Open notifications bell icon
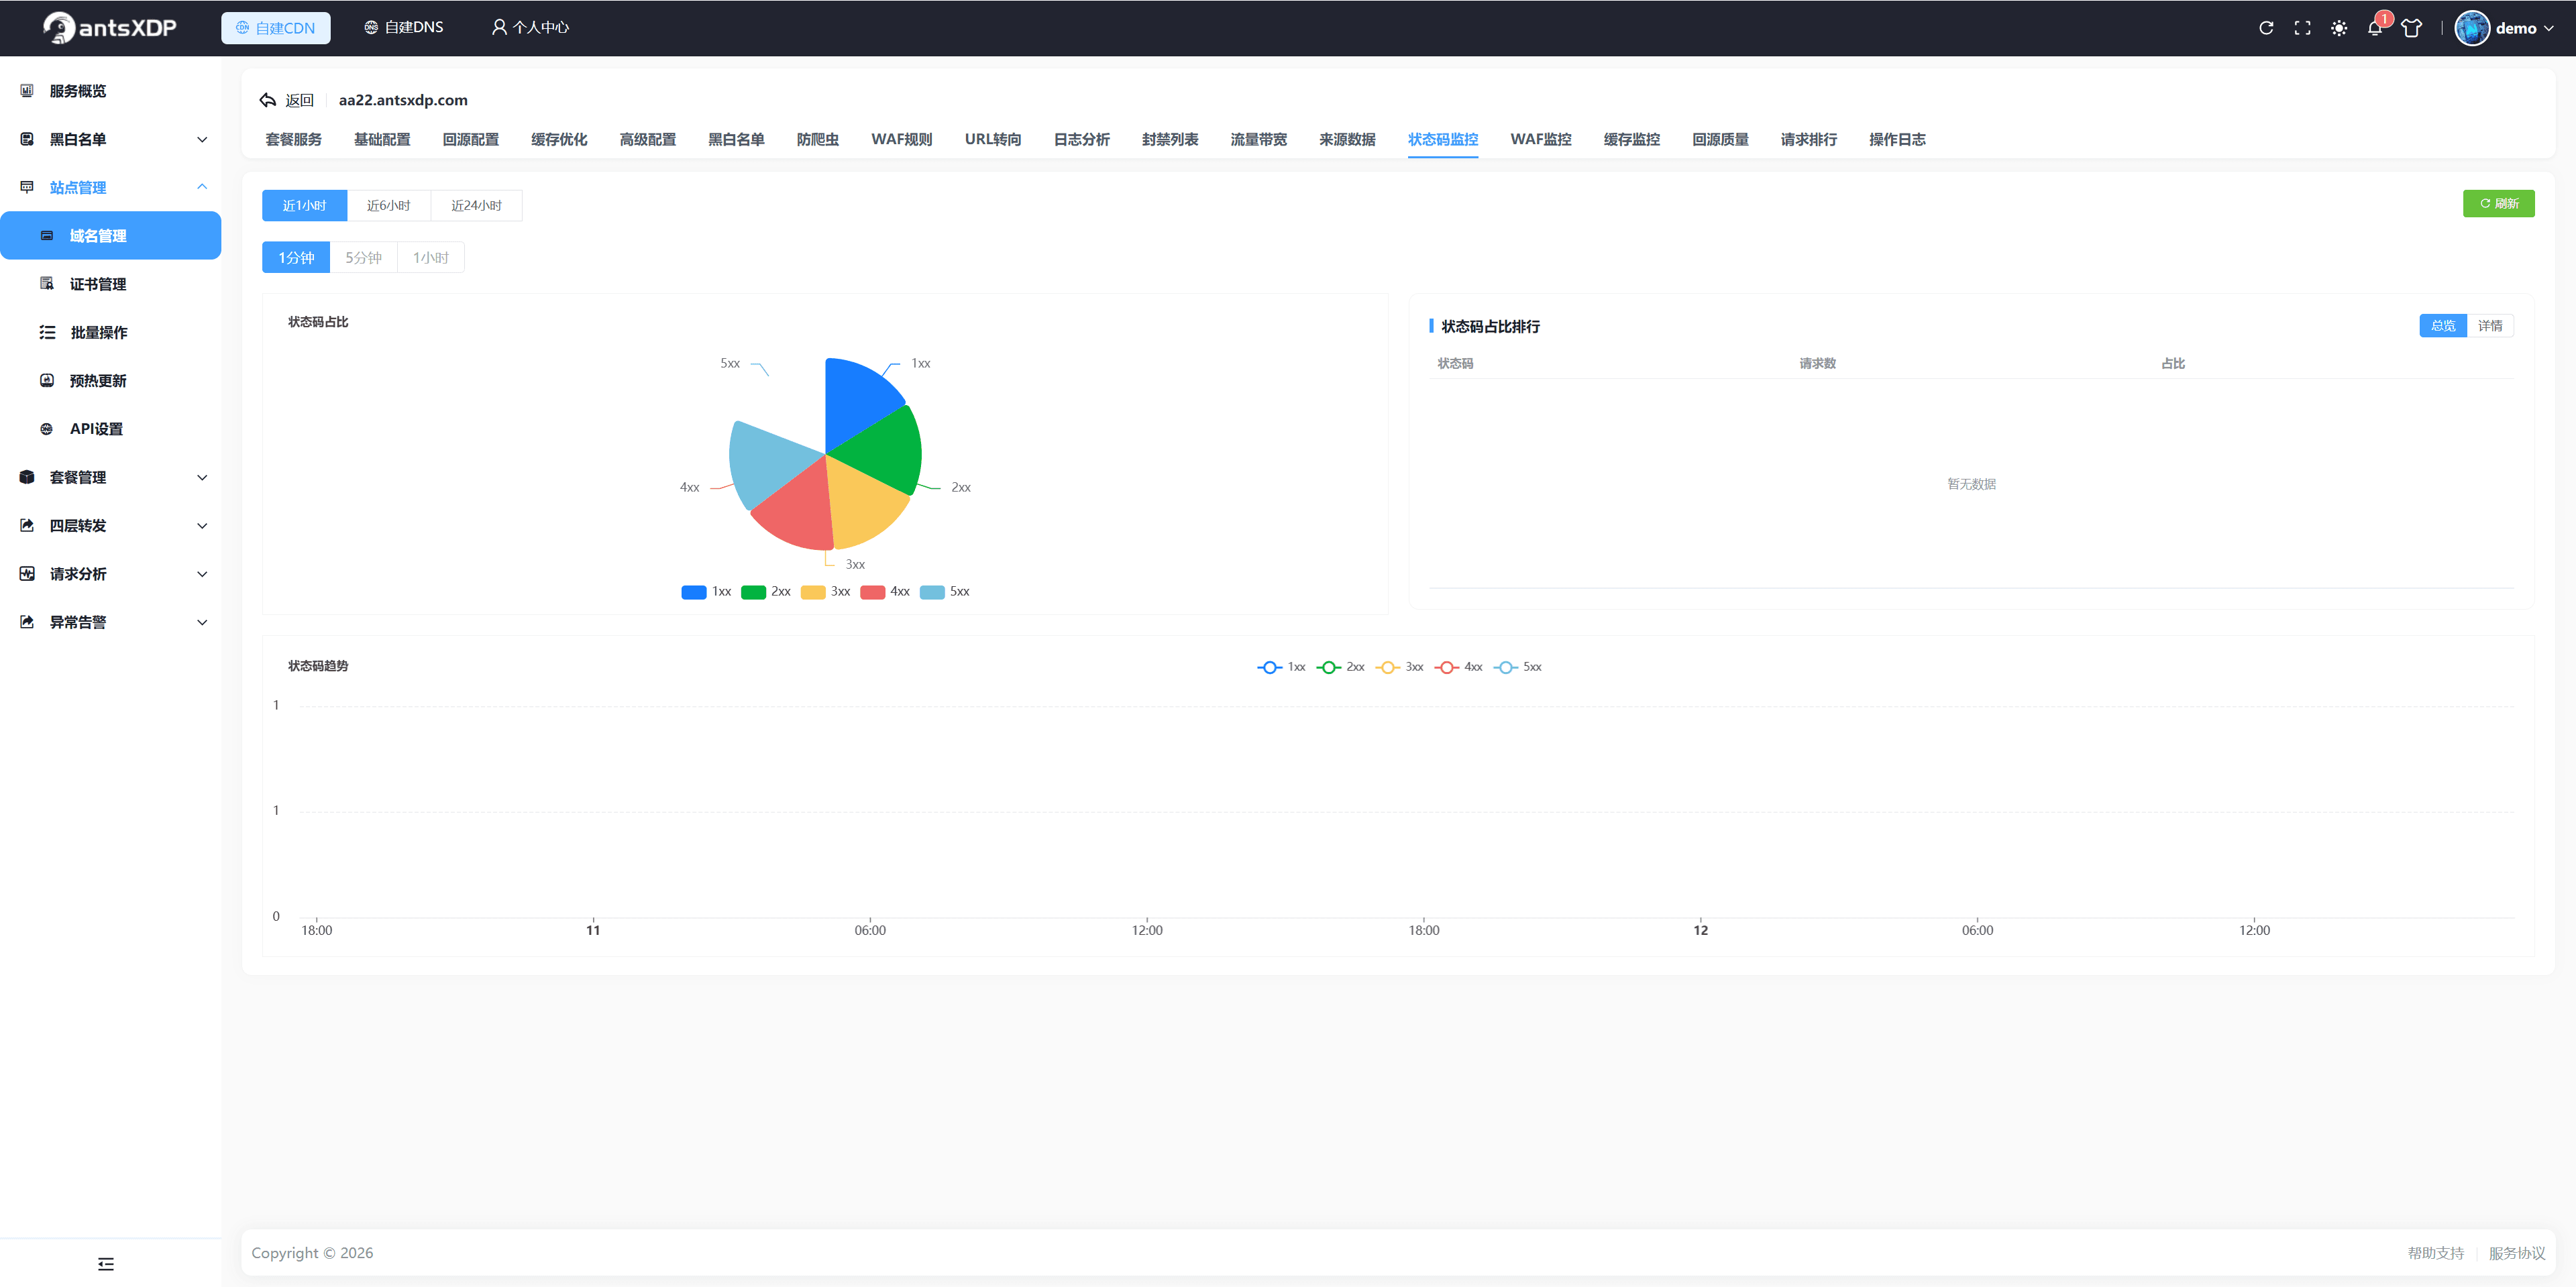The height and width of the screenshot is (1287, 2576). click(x=2375, y=28)
